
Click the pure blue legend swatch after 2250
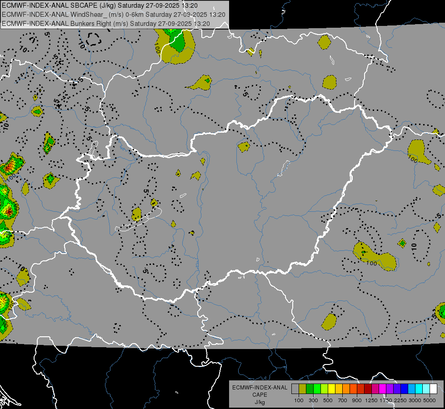[x=405, y=389]
